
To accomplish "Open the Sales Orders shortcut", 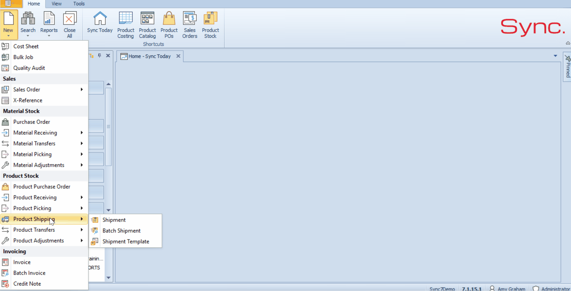I will 190,25.
